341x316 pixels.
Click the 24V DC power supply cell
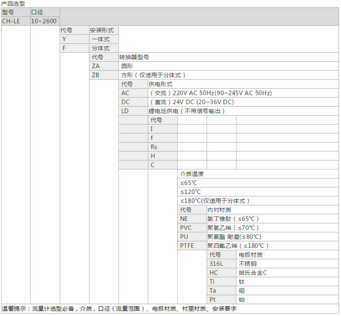click(192, 102)
